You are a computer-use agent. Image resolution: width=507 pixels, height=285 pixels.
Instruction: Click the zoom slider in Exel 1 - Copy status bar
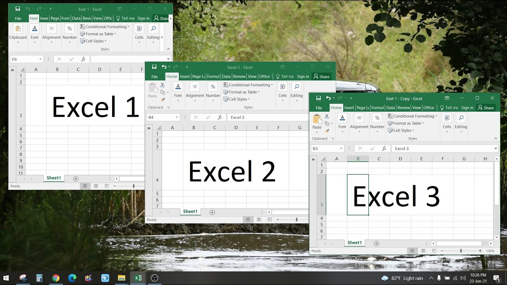click(x=461, y=251)
